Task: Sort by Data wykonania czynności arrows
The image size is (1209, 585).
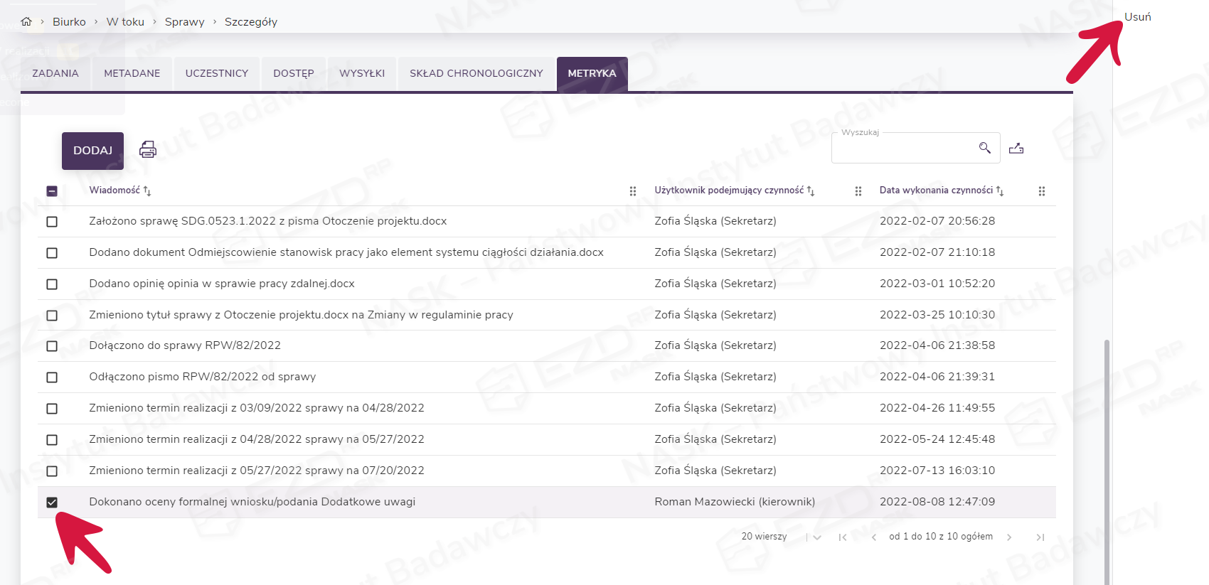Action: (1000, 190)
